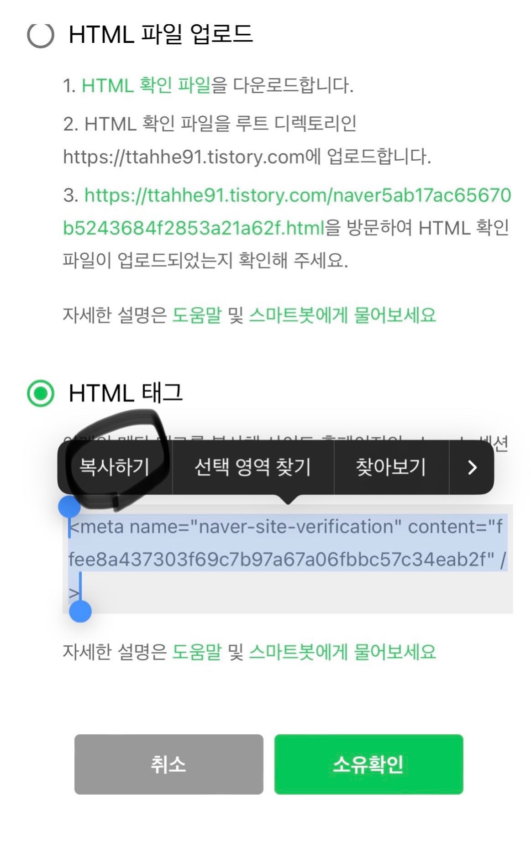
Task: Open the naver5ab17ac65670 verification URL link
Action: click(x=287, y=211)
